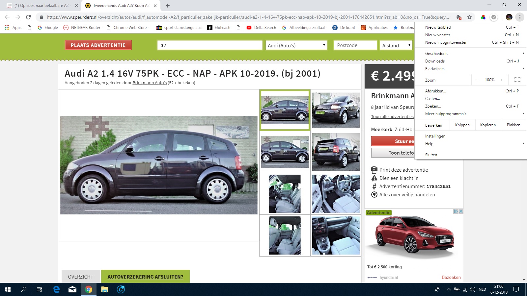Open Apps bookmarks shortcut
The image size is (527, 296).
[x=13, y=28]
